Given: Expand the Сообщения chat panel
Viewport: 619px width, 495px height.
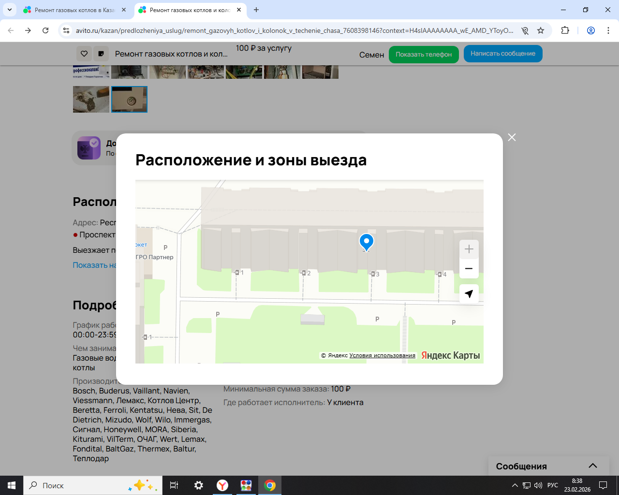Looking at the screenshot, I should tap(592, 466).
